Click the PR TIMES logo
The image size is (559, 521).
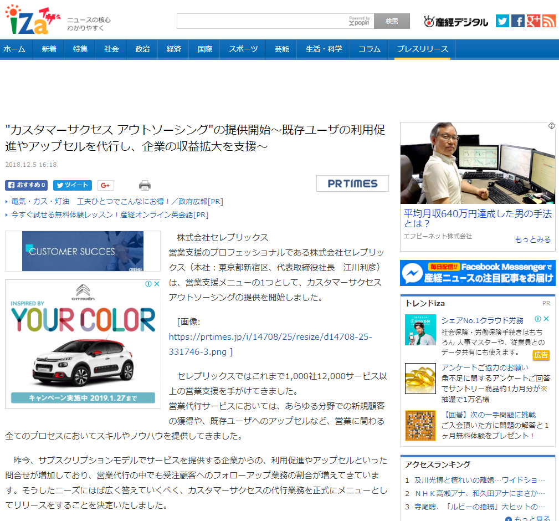[x=352, y=183]
